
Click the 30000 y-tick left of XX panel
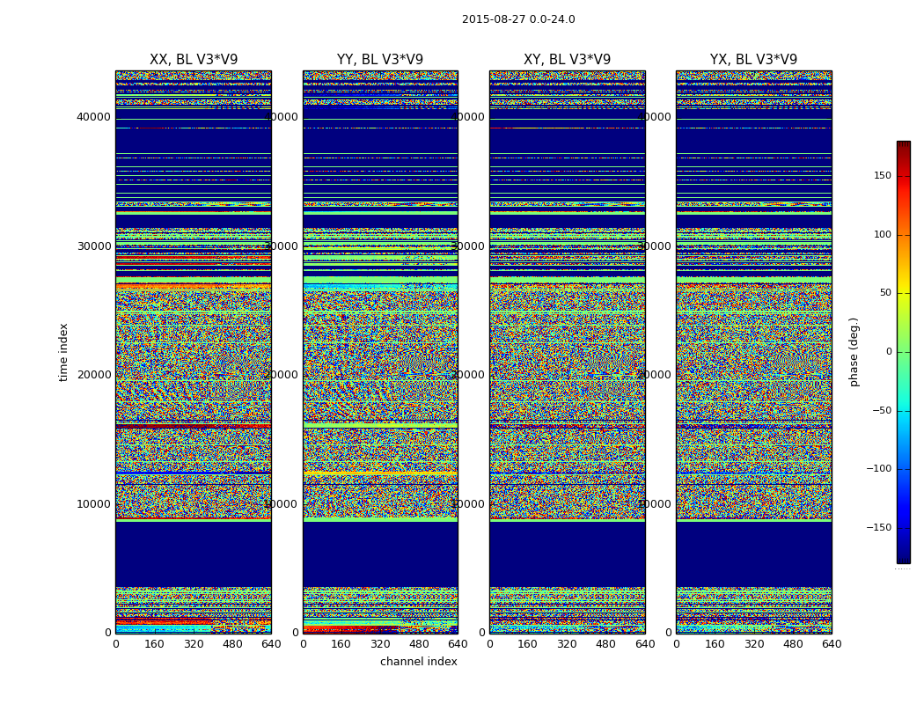tap(93, 246)
